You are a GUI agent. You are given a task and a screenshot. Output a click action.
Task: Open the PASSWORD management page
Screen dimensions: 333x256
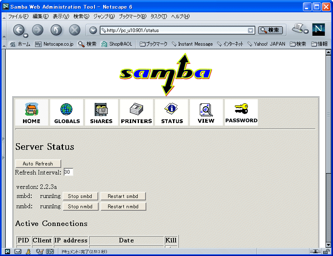click(x=241, y=112)
